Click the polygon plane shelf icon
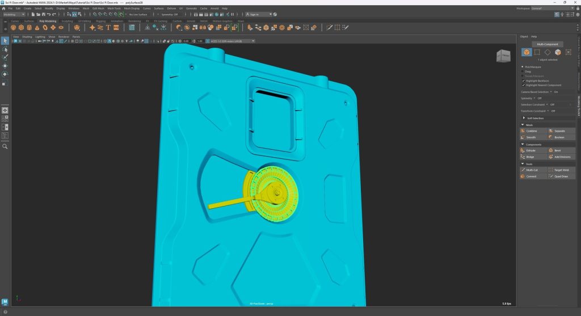Viewport: 581px width, 316px height. [x=53, y=27]
